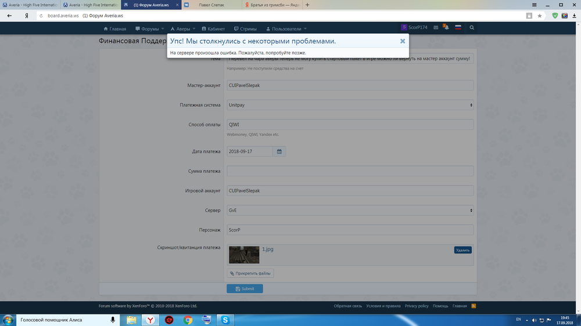Click the empty Сумма платежа field
This screenshot has height=326, width=581.
[x=350, y=171]
